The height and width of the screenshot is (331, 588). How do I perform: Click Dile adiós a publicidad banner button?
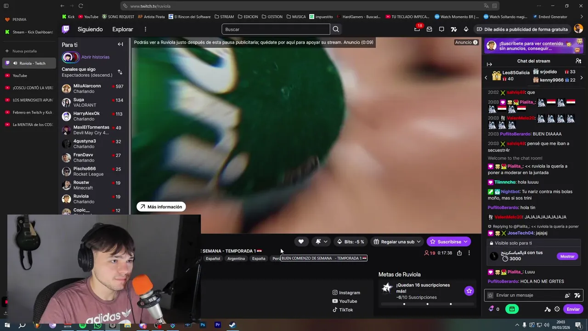coord(522,29)
